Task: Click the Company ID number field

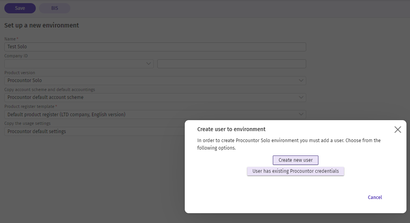Action: 232,64
